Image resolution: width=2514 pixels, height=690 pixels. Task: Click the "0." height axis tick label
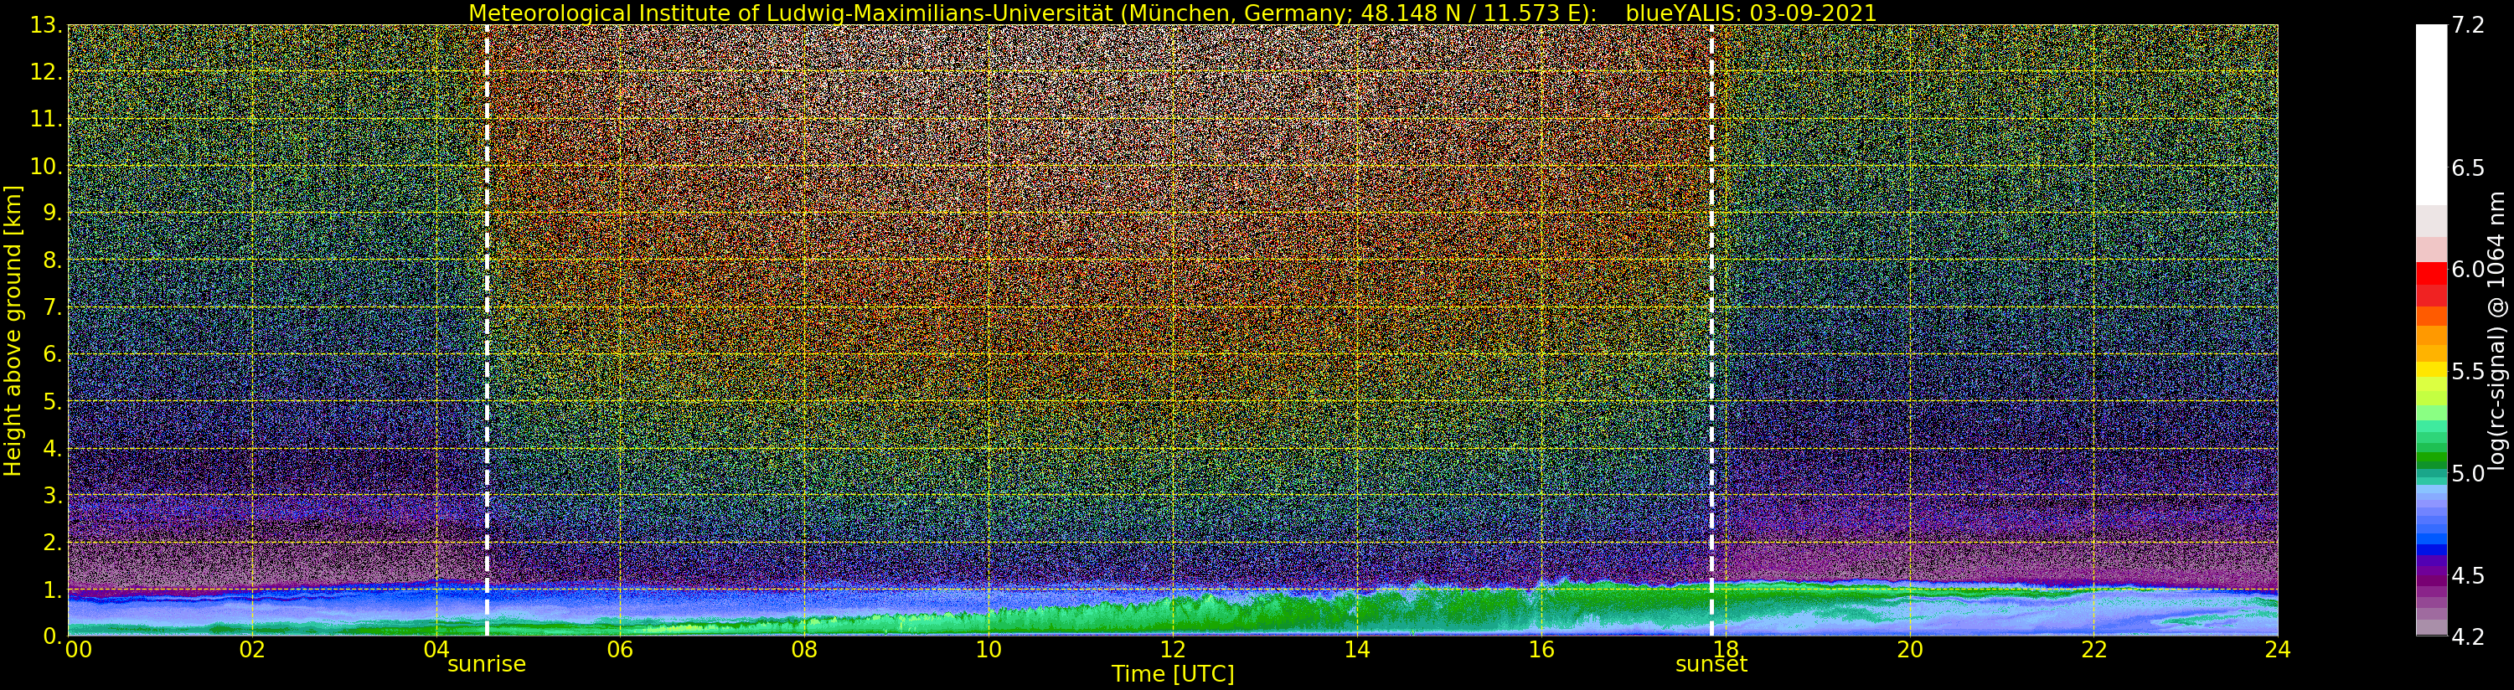click(52, 636)
